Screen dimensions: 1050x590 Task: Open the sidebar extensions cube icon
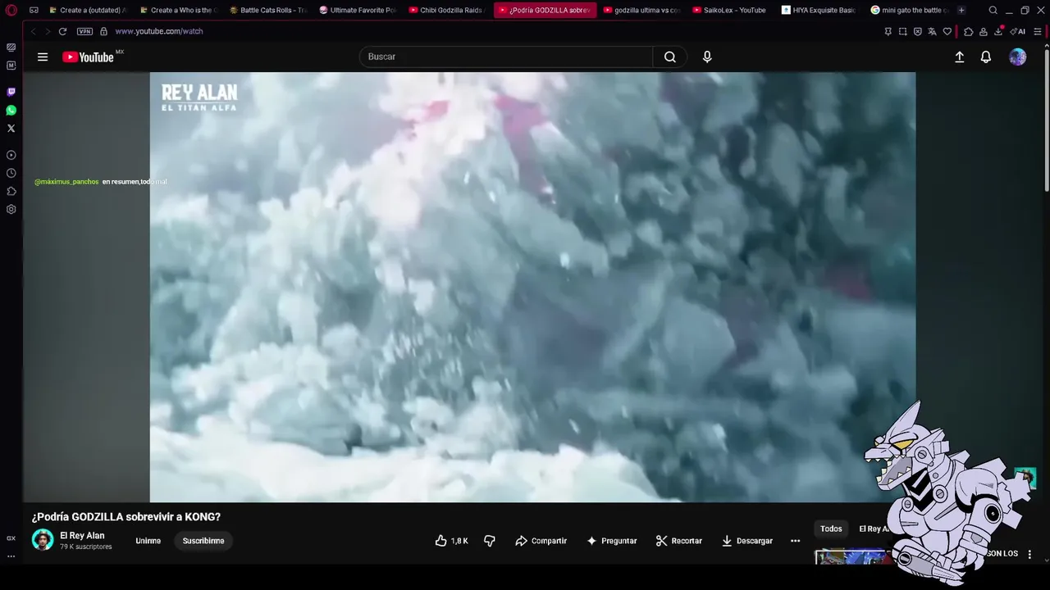click(11, 191)
